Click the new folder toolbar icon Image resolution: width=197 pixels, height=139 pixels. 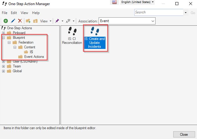28,21
